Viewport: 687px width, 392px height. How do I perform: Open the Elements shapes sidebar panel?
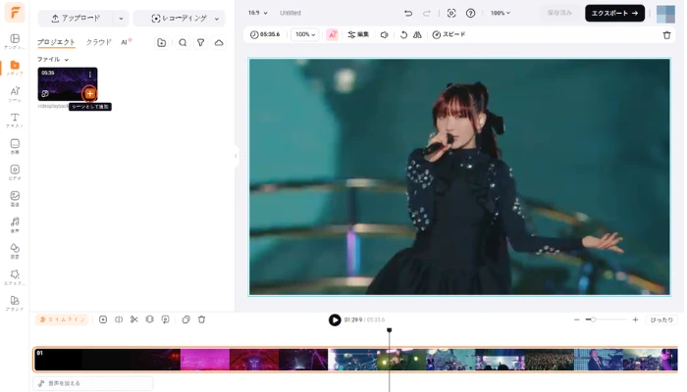coord(15,251)
